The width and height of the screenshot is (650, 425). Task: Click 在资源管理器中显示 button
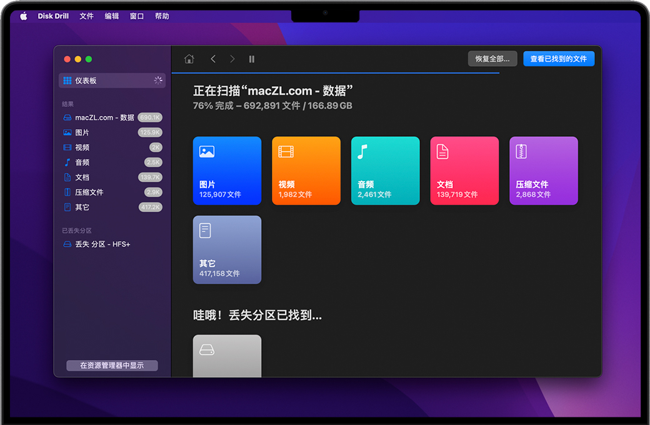(x=112, y=366)
